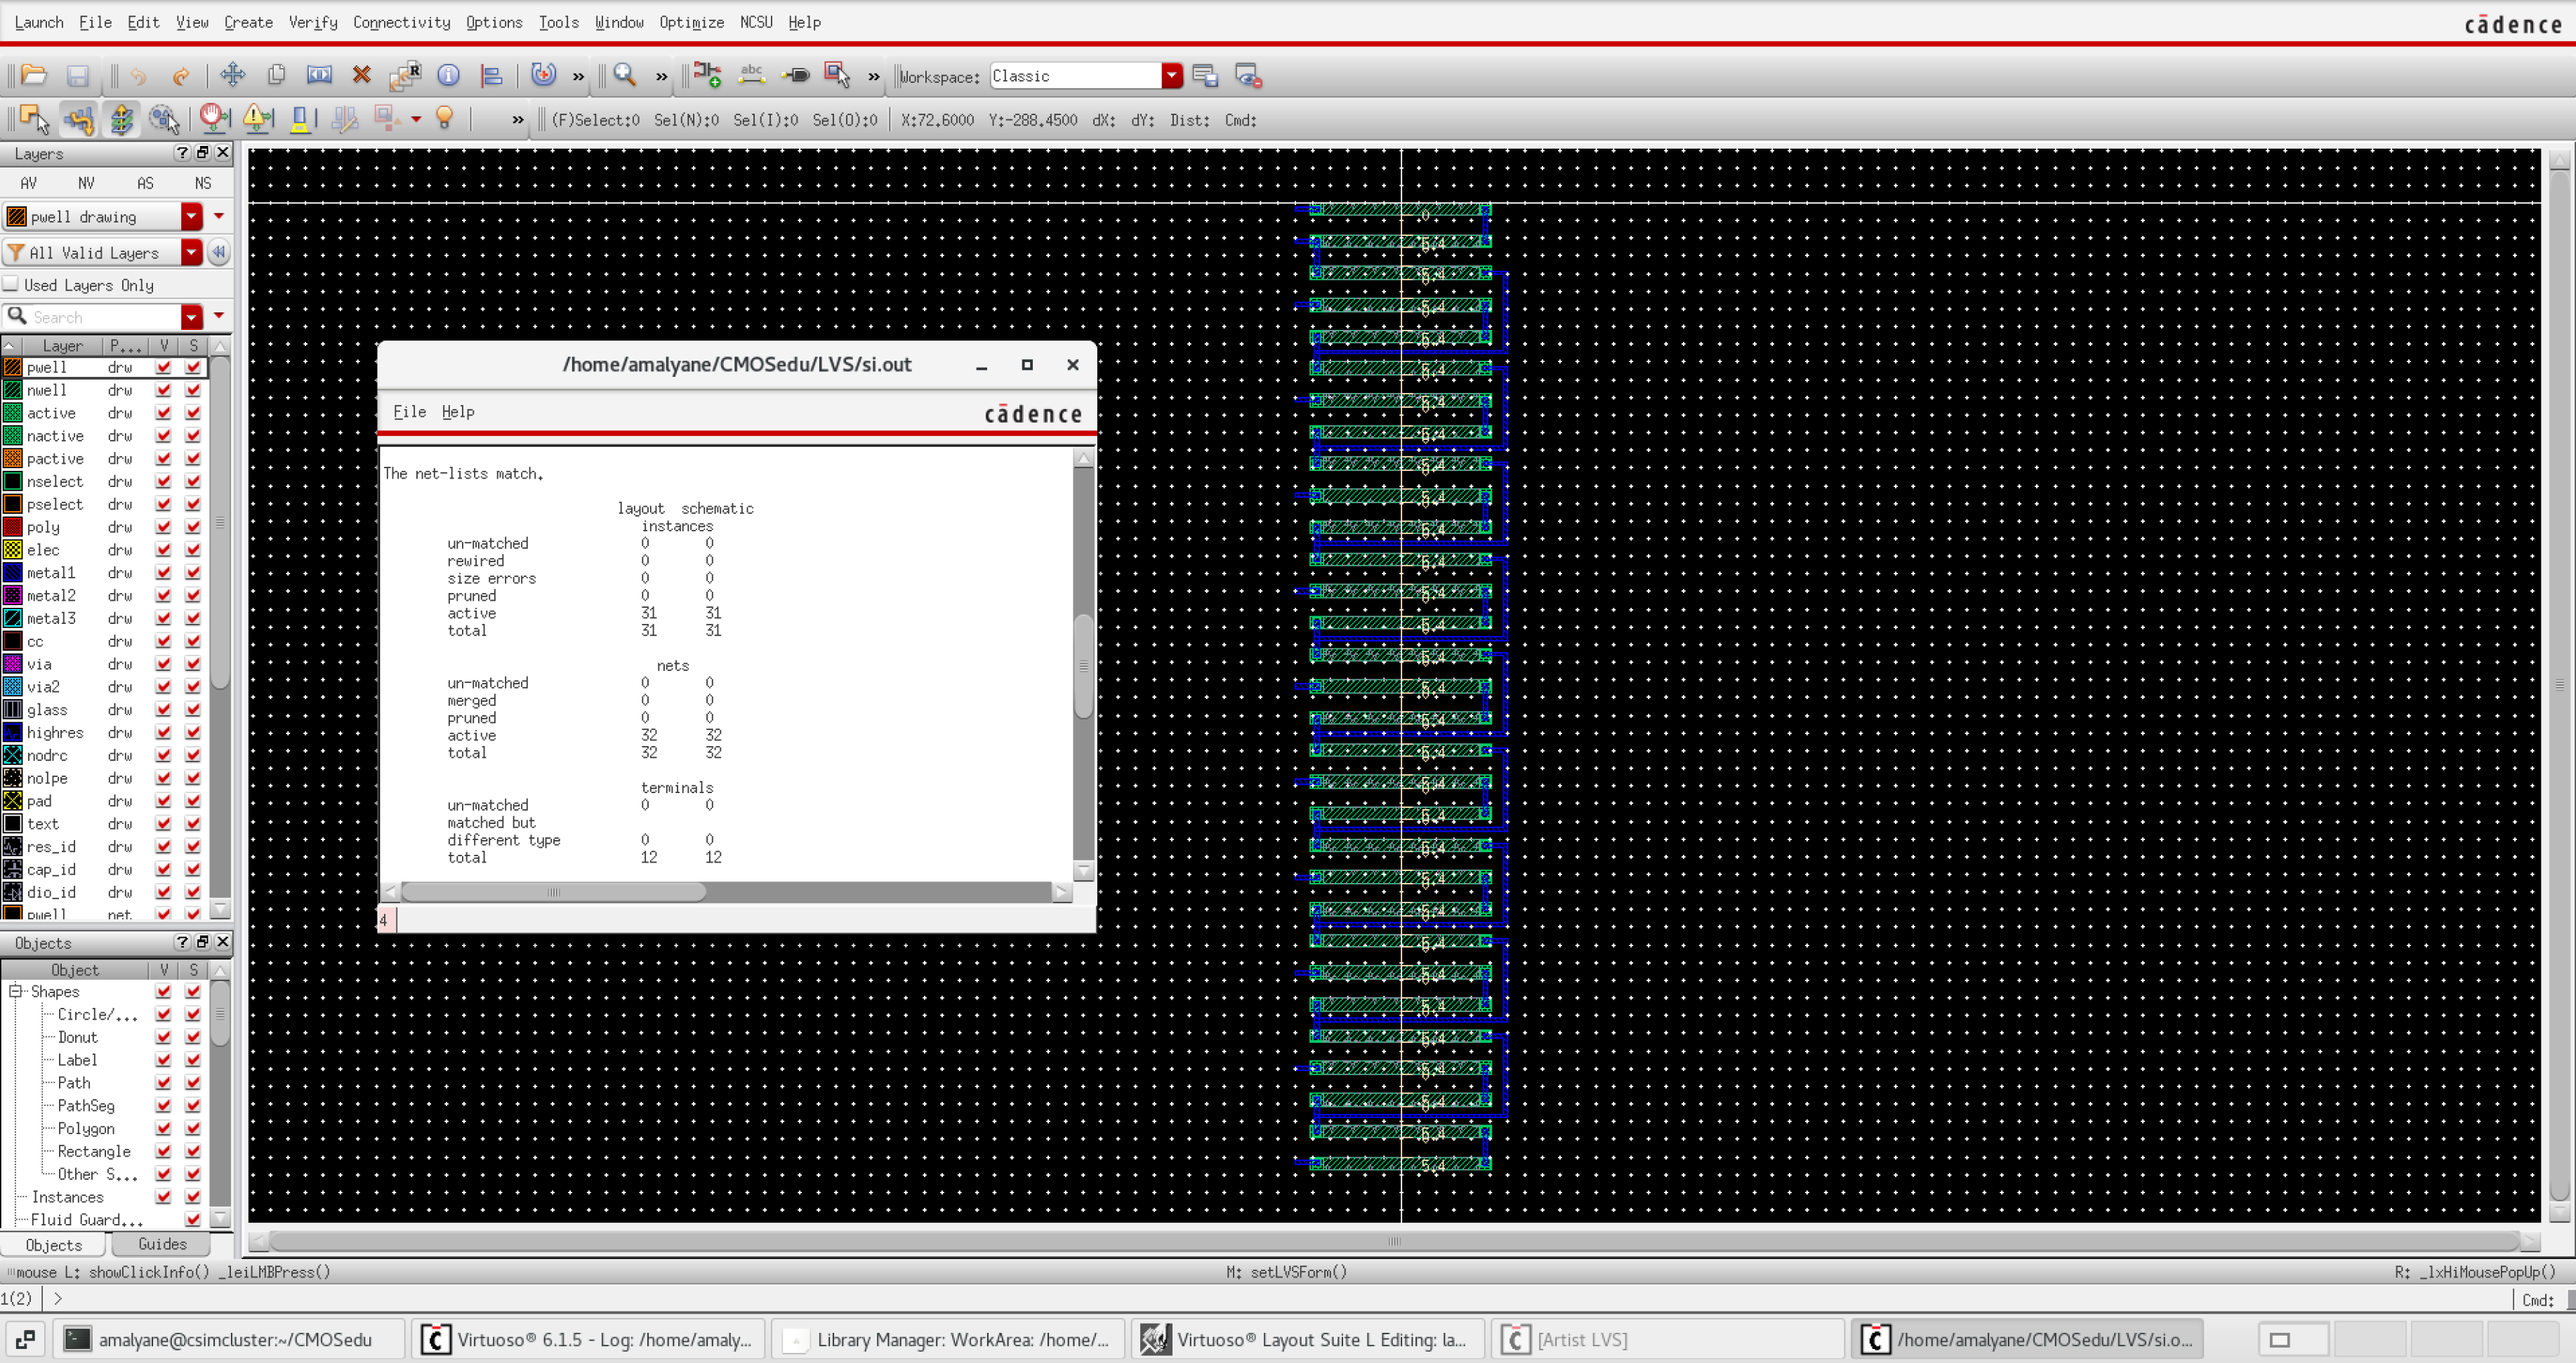The height and width of the screenshot is (1363, 2576).
Task: Click the Open folder toolbar icon
Action: 33,75
